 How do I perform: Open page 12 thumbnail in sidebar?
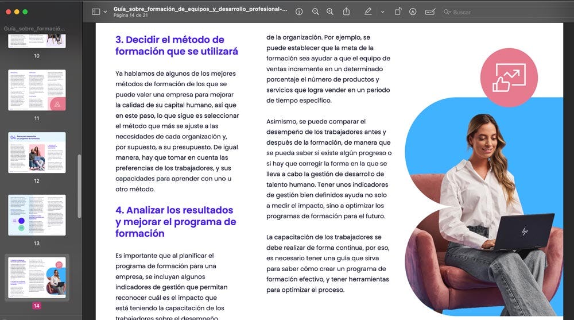pos(37,152)
